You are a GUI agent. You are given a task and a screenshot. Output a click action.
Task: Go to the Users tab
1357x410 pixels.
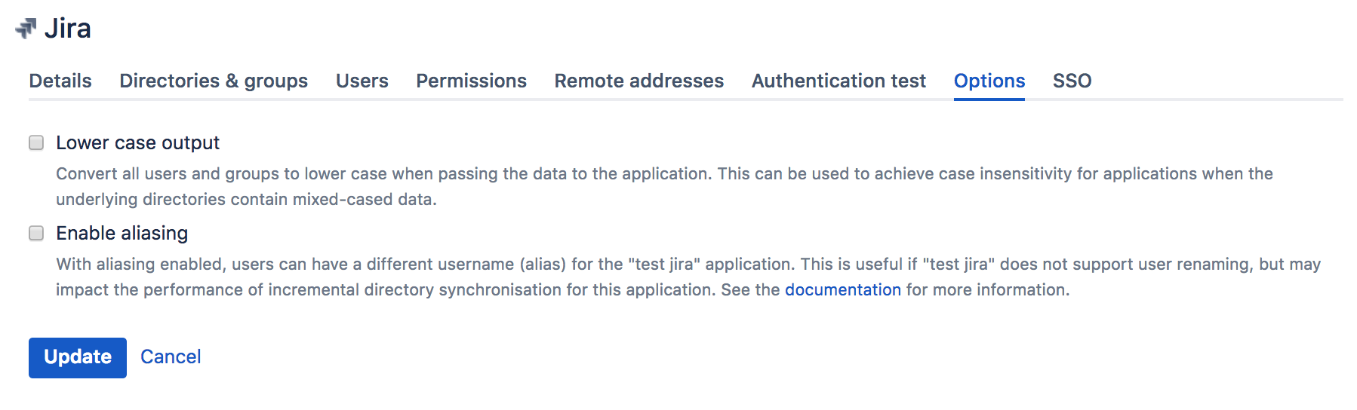(362, 81)
